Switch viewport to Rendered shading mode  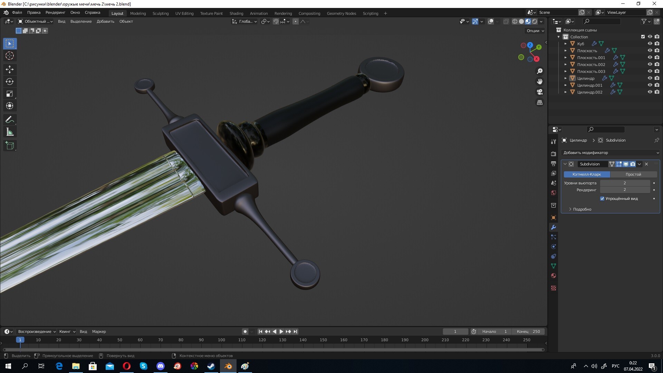tap(535, 21)
